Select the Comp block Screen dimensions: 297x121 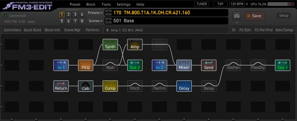pos(110,86)
